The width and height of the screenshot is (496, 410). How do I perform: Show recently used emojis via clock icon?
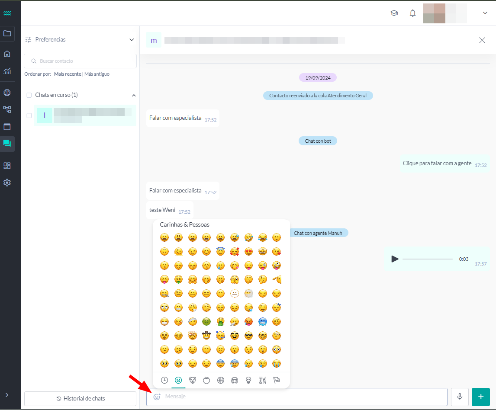(164, 380)
